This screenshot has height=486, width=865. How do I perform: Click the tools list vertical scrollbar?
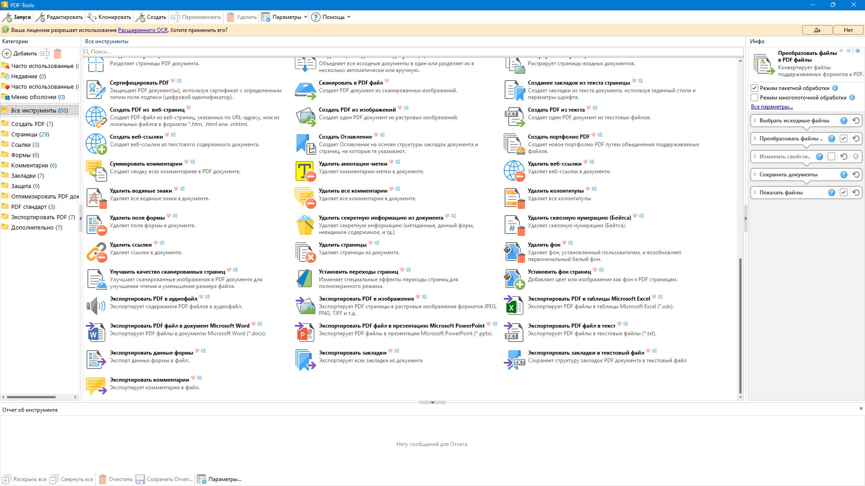[x=740, y=324]
